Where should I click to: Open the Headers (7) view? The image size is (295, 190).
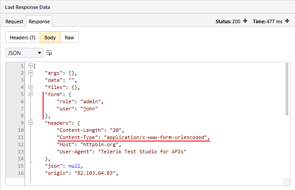pyautogui.click(x=23, y=38)
